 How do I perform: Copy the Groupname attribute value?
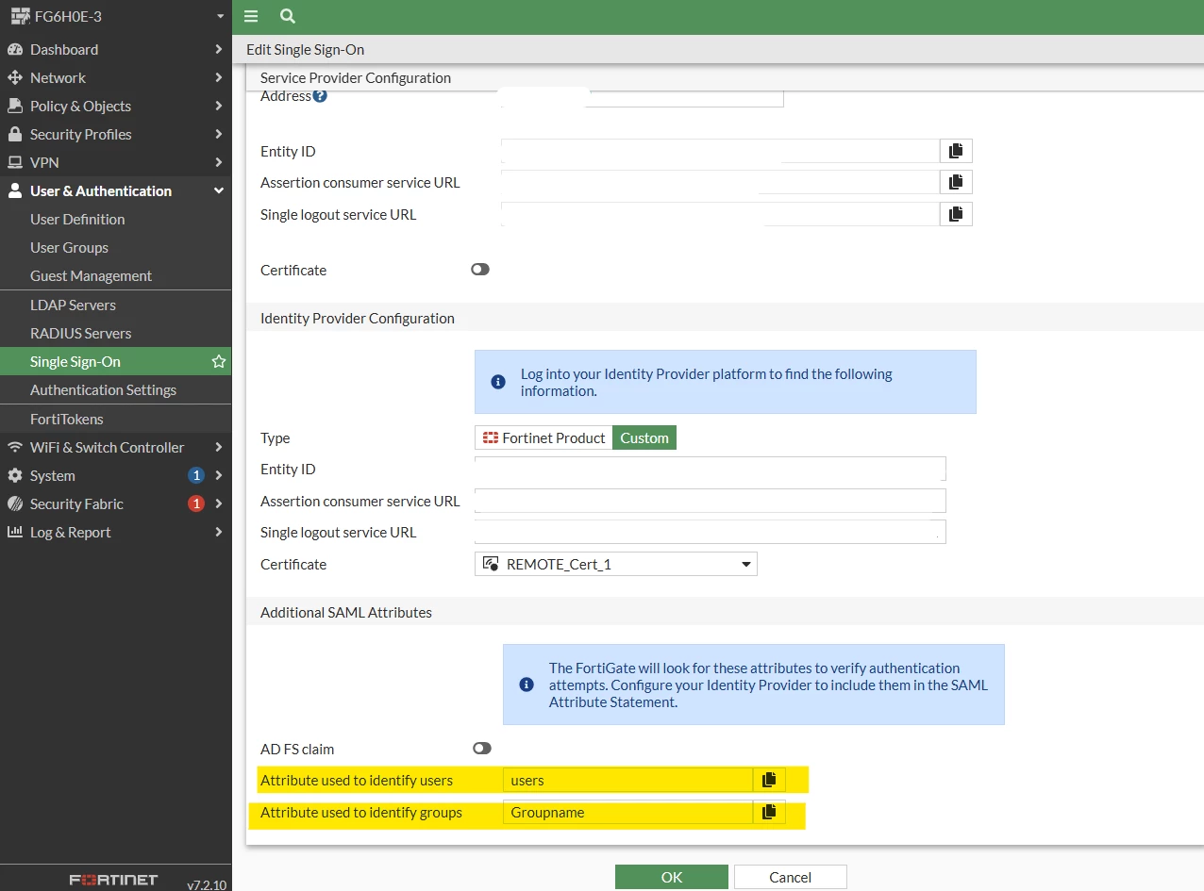pyautogui.click(x=769, y=812)
